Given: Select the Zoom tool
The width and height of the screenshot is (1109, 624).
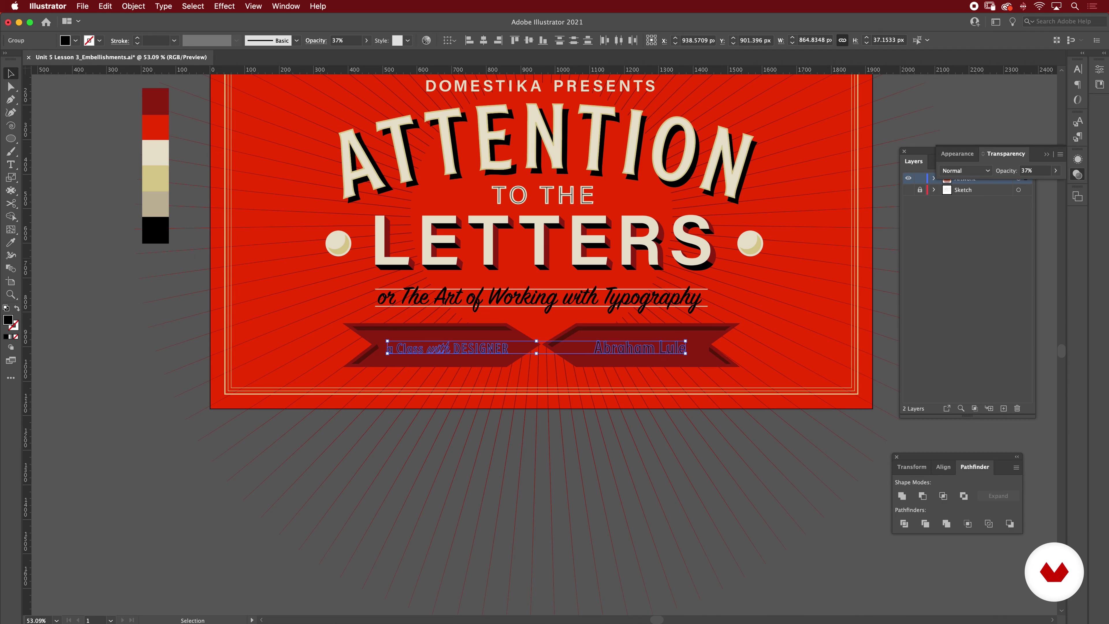Looking at the screenshot, I should 11,295.
